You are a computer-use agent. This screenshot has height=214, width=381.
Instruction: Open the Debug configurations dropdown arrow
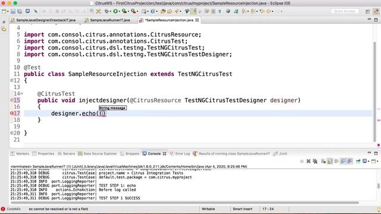pyautogui.click(x=110, y=11)
